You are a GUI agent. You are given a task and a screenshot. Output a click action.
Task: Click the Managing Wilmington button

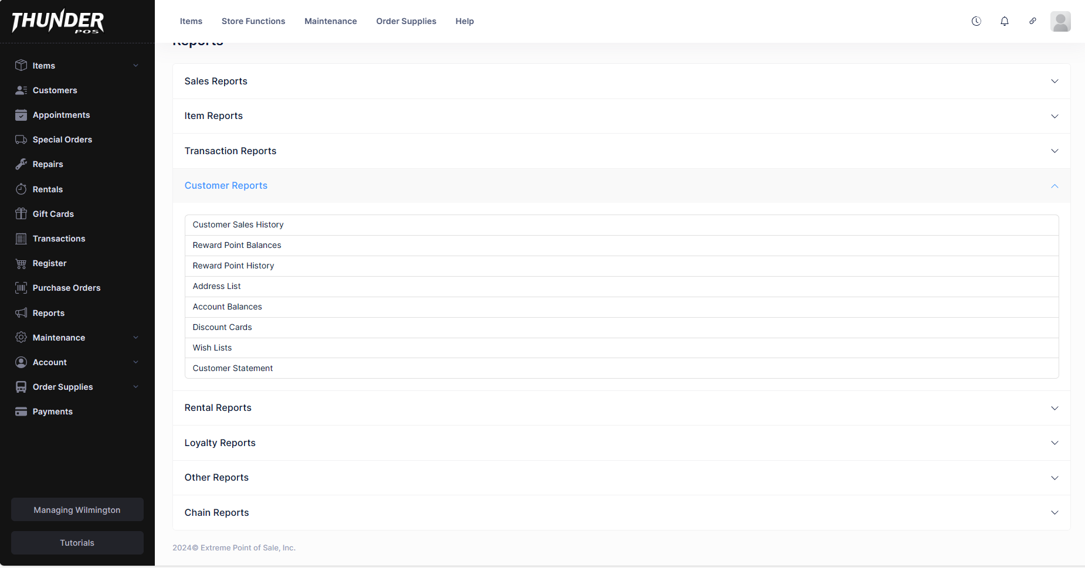tap(77, 510)
